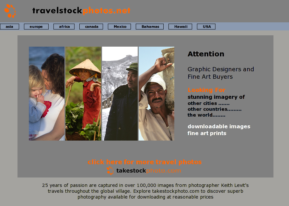Select 'downloadable images' text

pyautogui.click(x=219, y=126)
